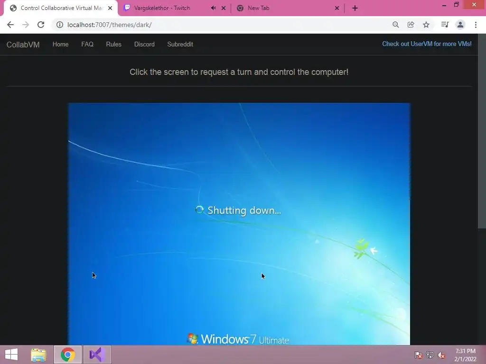Viewport: 486px width, 364px height.
Task: Open the Chrome three-dot menu
Action: click(476, 25)
